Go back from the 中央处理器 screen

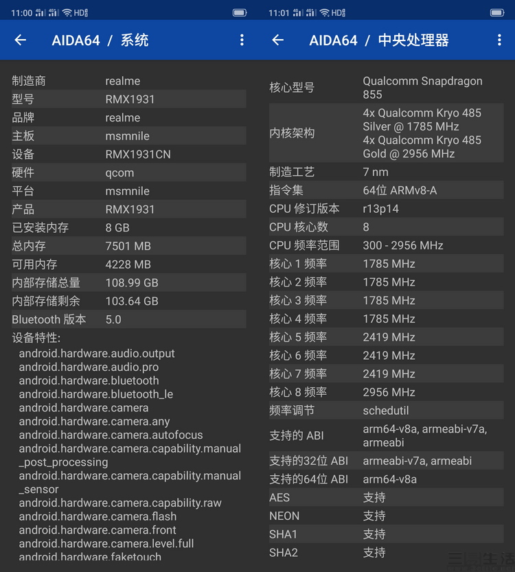pos(278,40)
